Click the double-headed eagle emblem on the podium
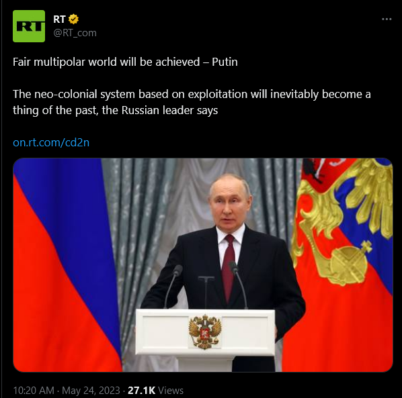The height and width of the screenshot is (398, 402). tap(205, 332)
